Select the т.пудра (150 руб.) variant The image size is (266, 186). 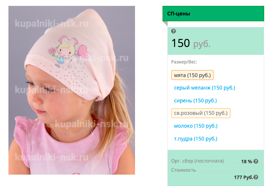[x=196, y=139]
